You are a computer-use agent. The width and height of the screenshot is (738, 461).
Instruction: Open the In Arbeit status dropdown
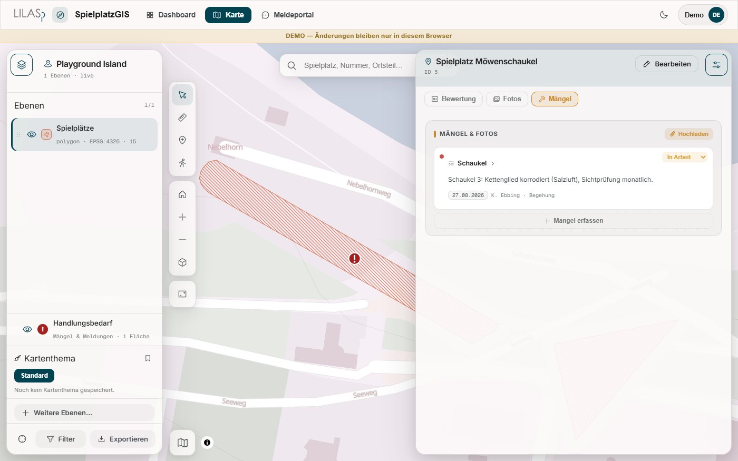pos(684,157)
